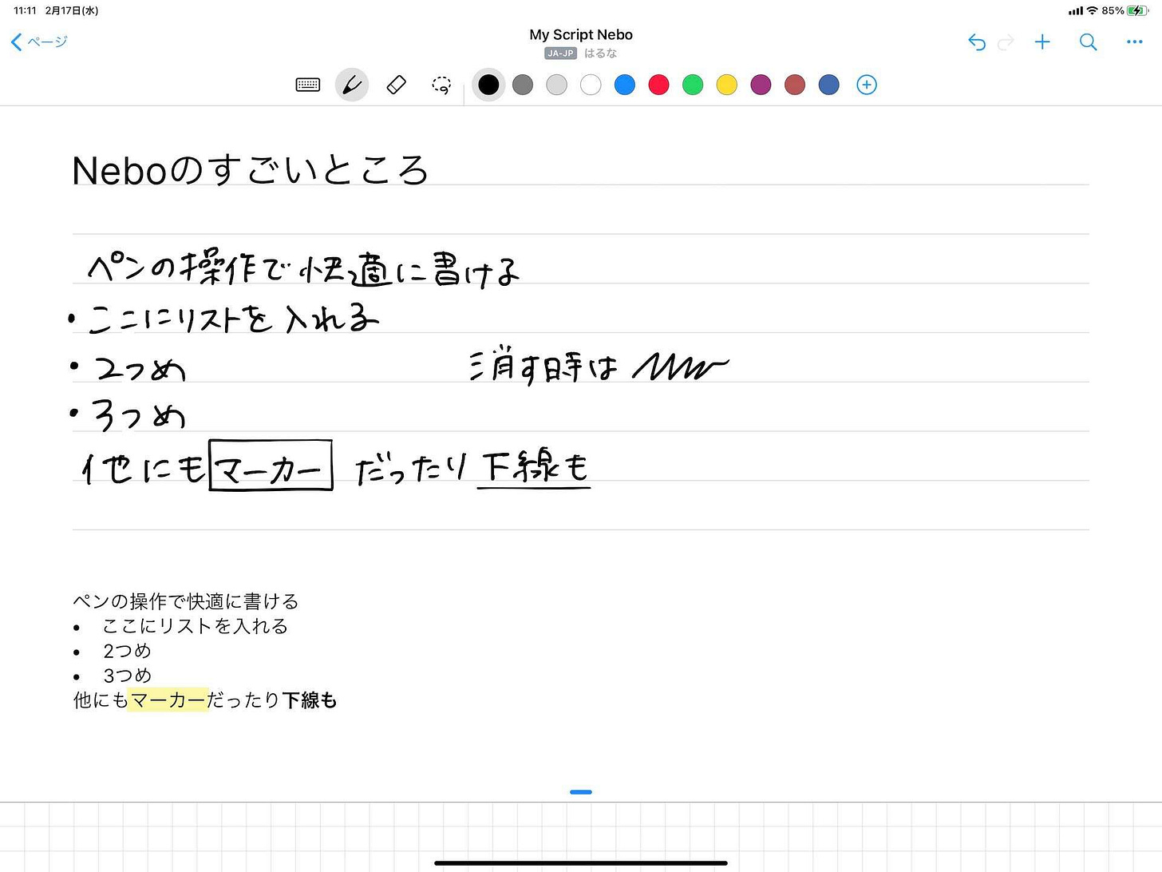Undo the last action
1162x872 pixels.
click(x=977, y=42)
